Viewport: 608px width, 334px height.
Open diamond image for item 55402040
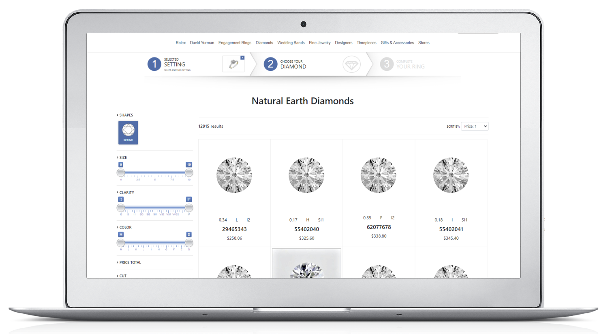(306, 175)
